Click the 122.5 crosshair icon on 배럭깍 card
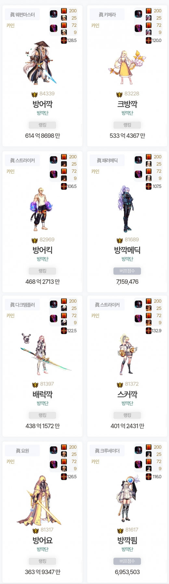This screenshot has height=584, width=169. [x=64, y=331]
